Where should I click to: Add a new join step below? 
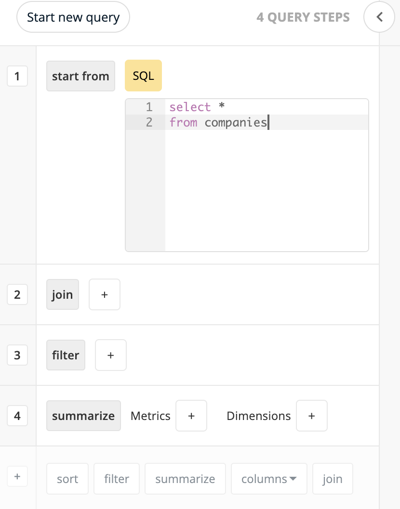coord(333,479)
